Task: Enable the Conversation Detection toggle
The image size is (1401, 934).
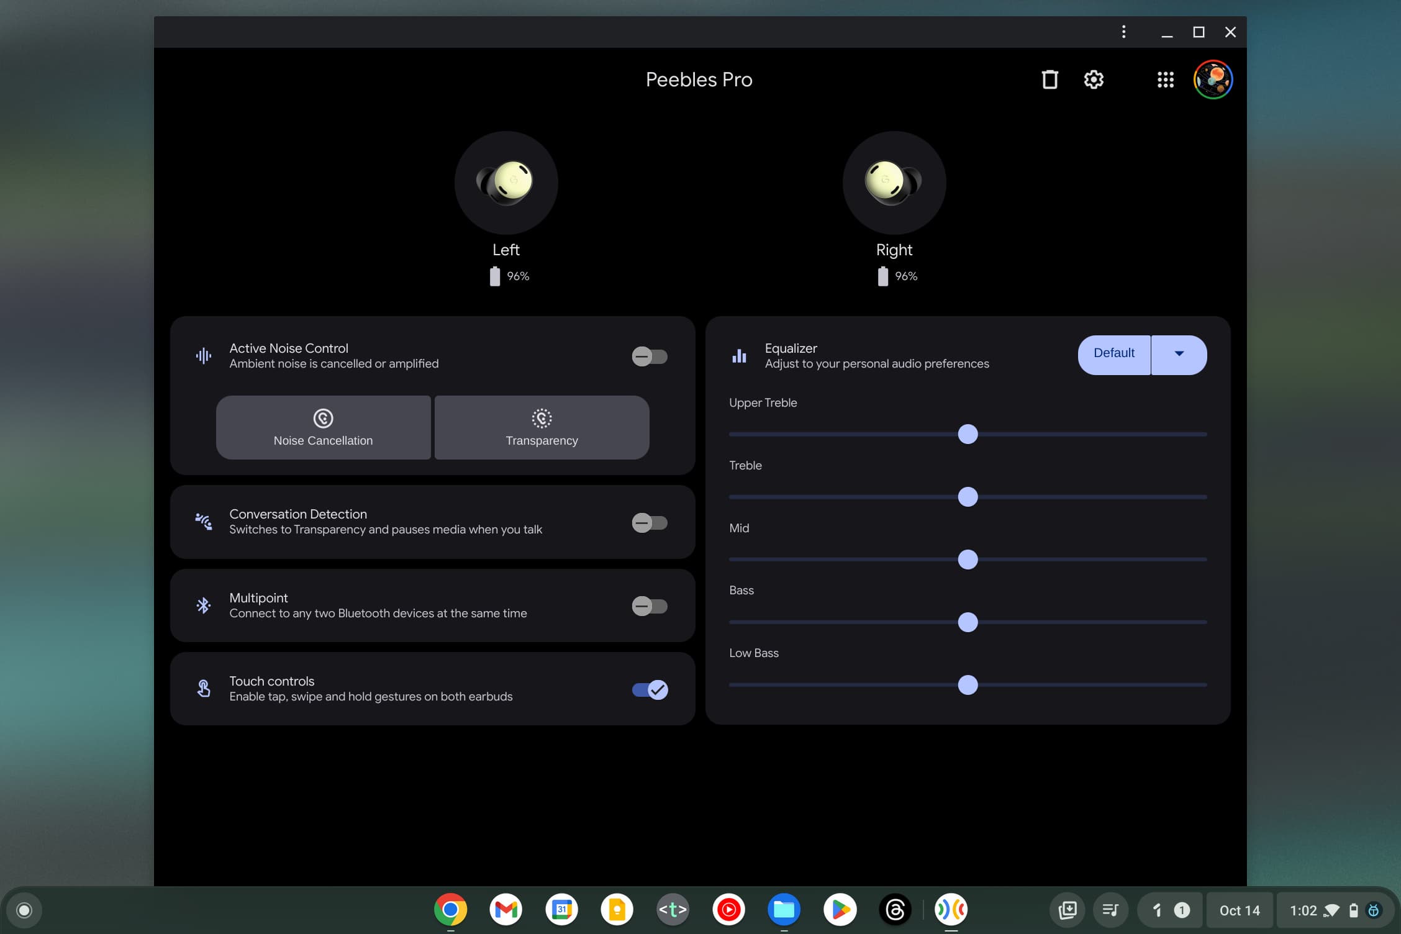Action: click(x=650, y=523)
